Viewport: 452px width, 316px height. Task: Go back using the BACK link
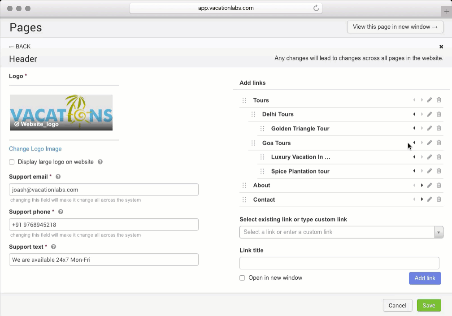tap(20, 47)
